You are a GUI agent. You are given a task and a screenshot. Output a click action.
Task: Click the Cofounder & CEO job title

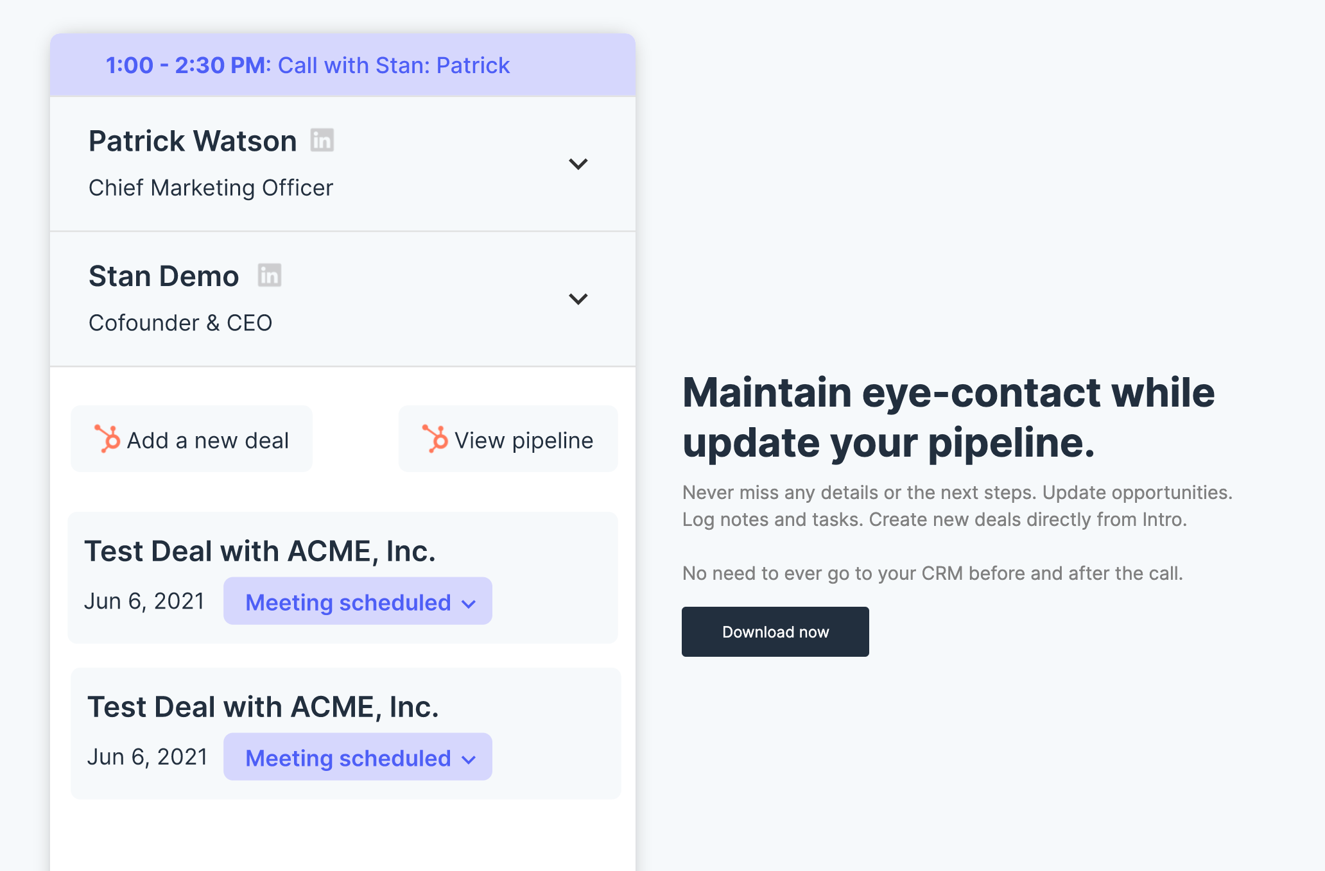tap(180, 323)
